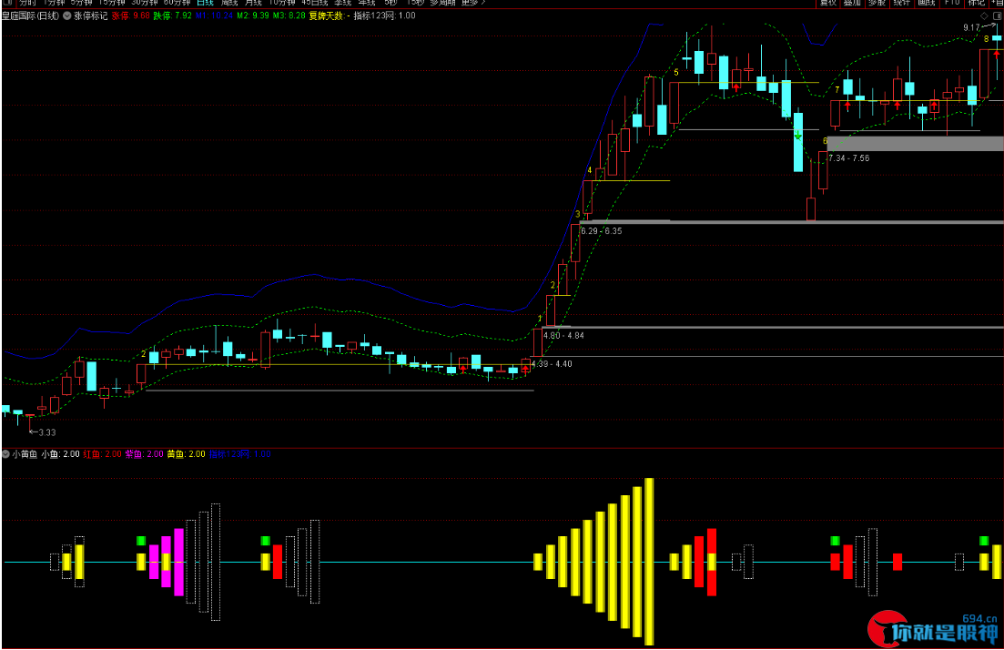The width and height of the screenshot is (1004, 650).
Task: Open the 小黄鱼 indicator dropdown arrow
Action: (5, 454)
